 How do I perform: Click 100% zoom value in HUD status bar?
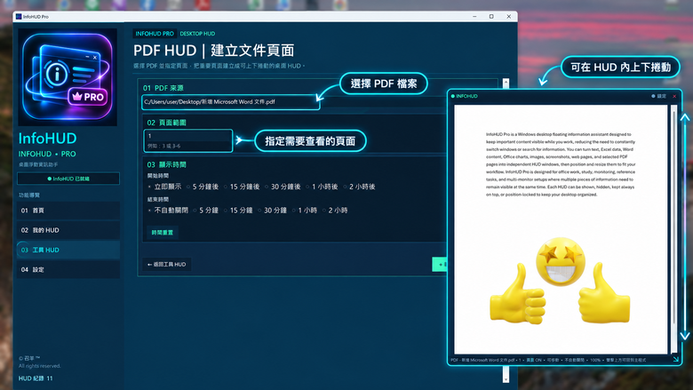click(x=595, y=360)
